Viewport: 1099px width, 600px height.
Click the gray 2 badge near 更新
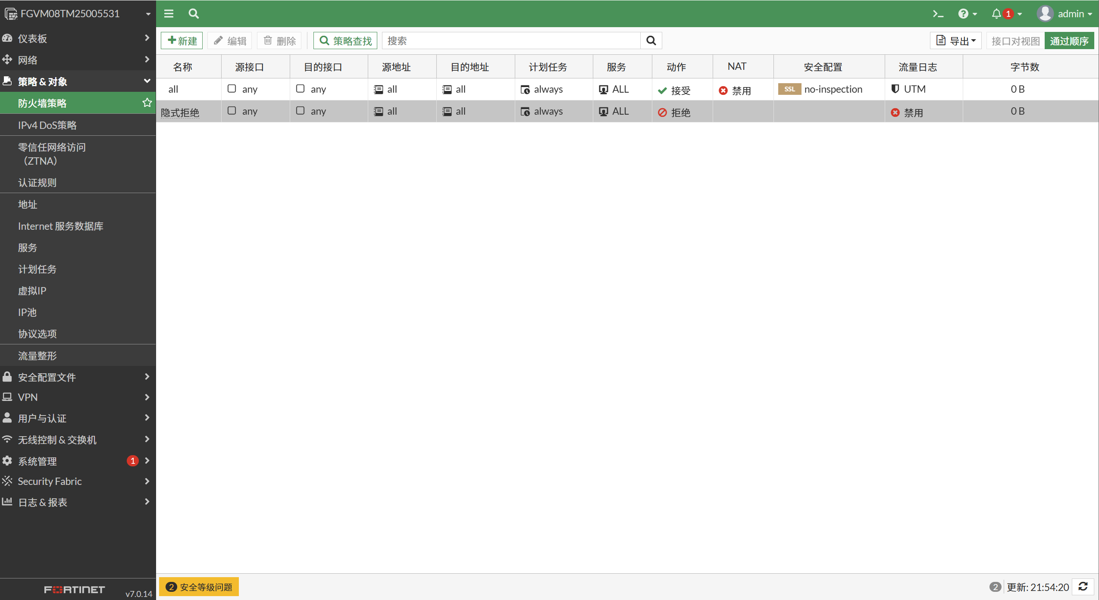(995, 587)
